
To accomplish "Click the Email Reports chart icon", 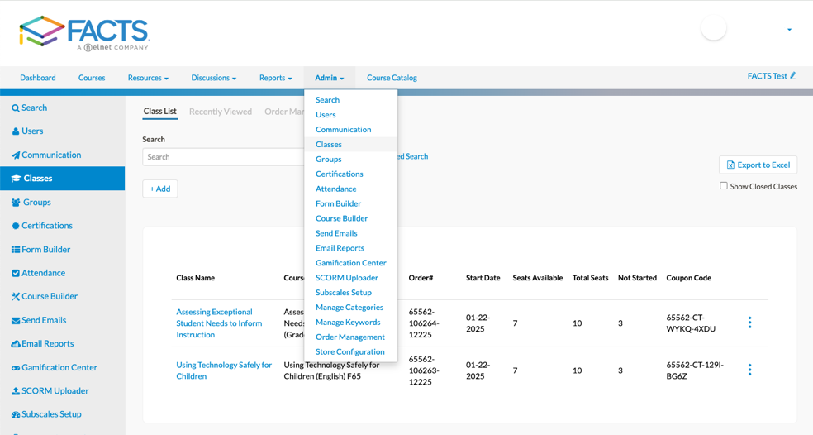I will (16, 344).
